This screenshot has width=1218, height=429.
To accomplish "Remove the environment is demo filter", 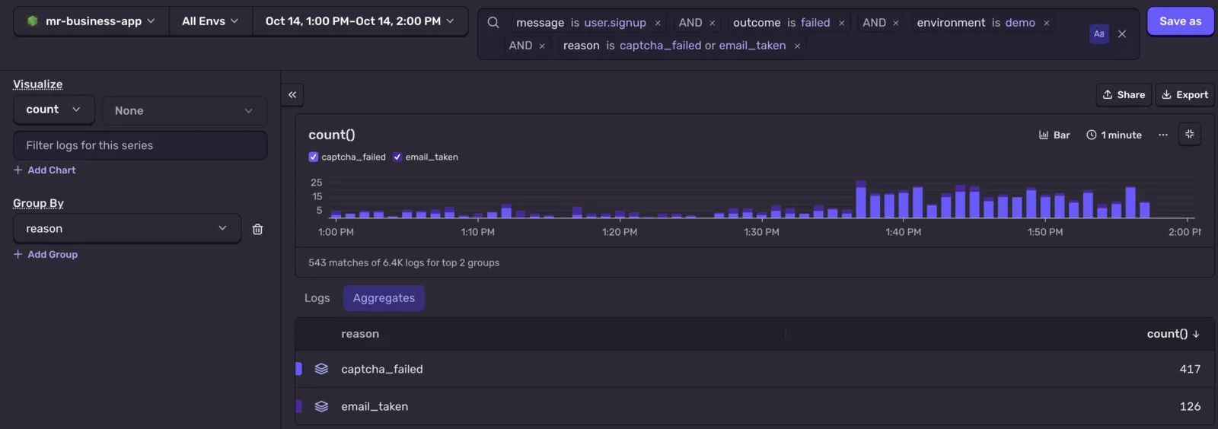I will coord(1047,23).
